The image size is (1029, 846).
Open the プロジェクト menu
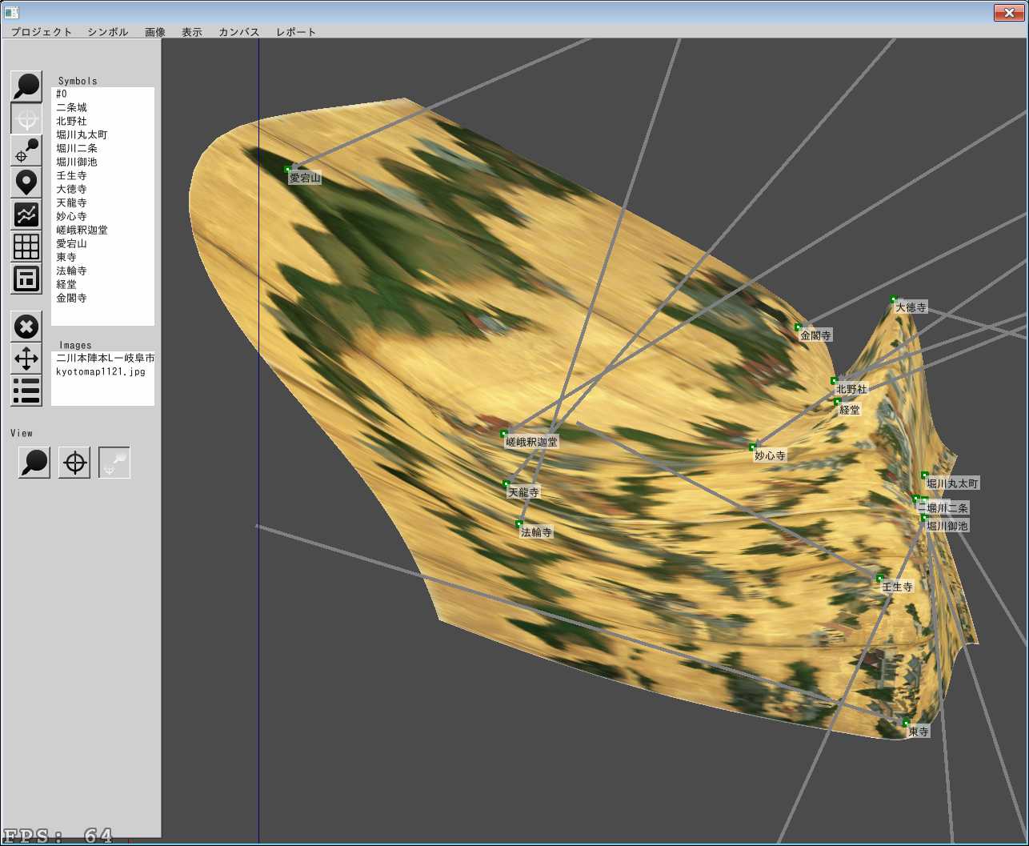click(42, 32)
